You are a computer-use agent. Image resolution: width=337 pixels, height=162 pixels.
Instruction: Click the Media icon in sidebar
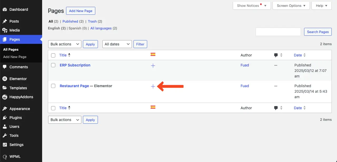point(5,30)
